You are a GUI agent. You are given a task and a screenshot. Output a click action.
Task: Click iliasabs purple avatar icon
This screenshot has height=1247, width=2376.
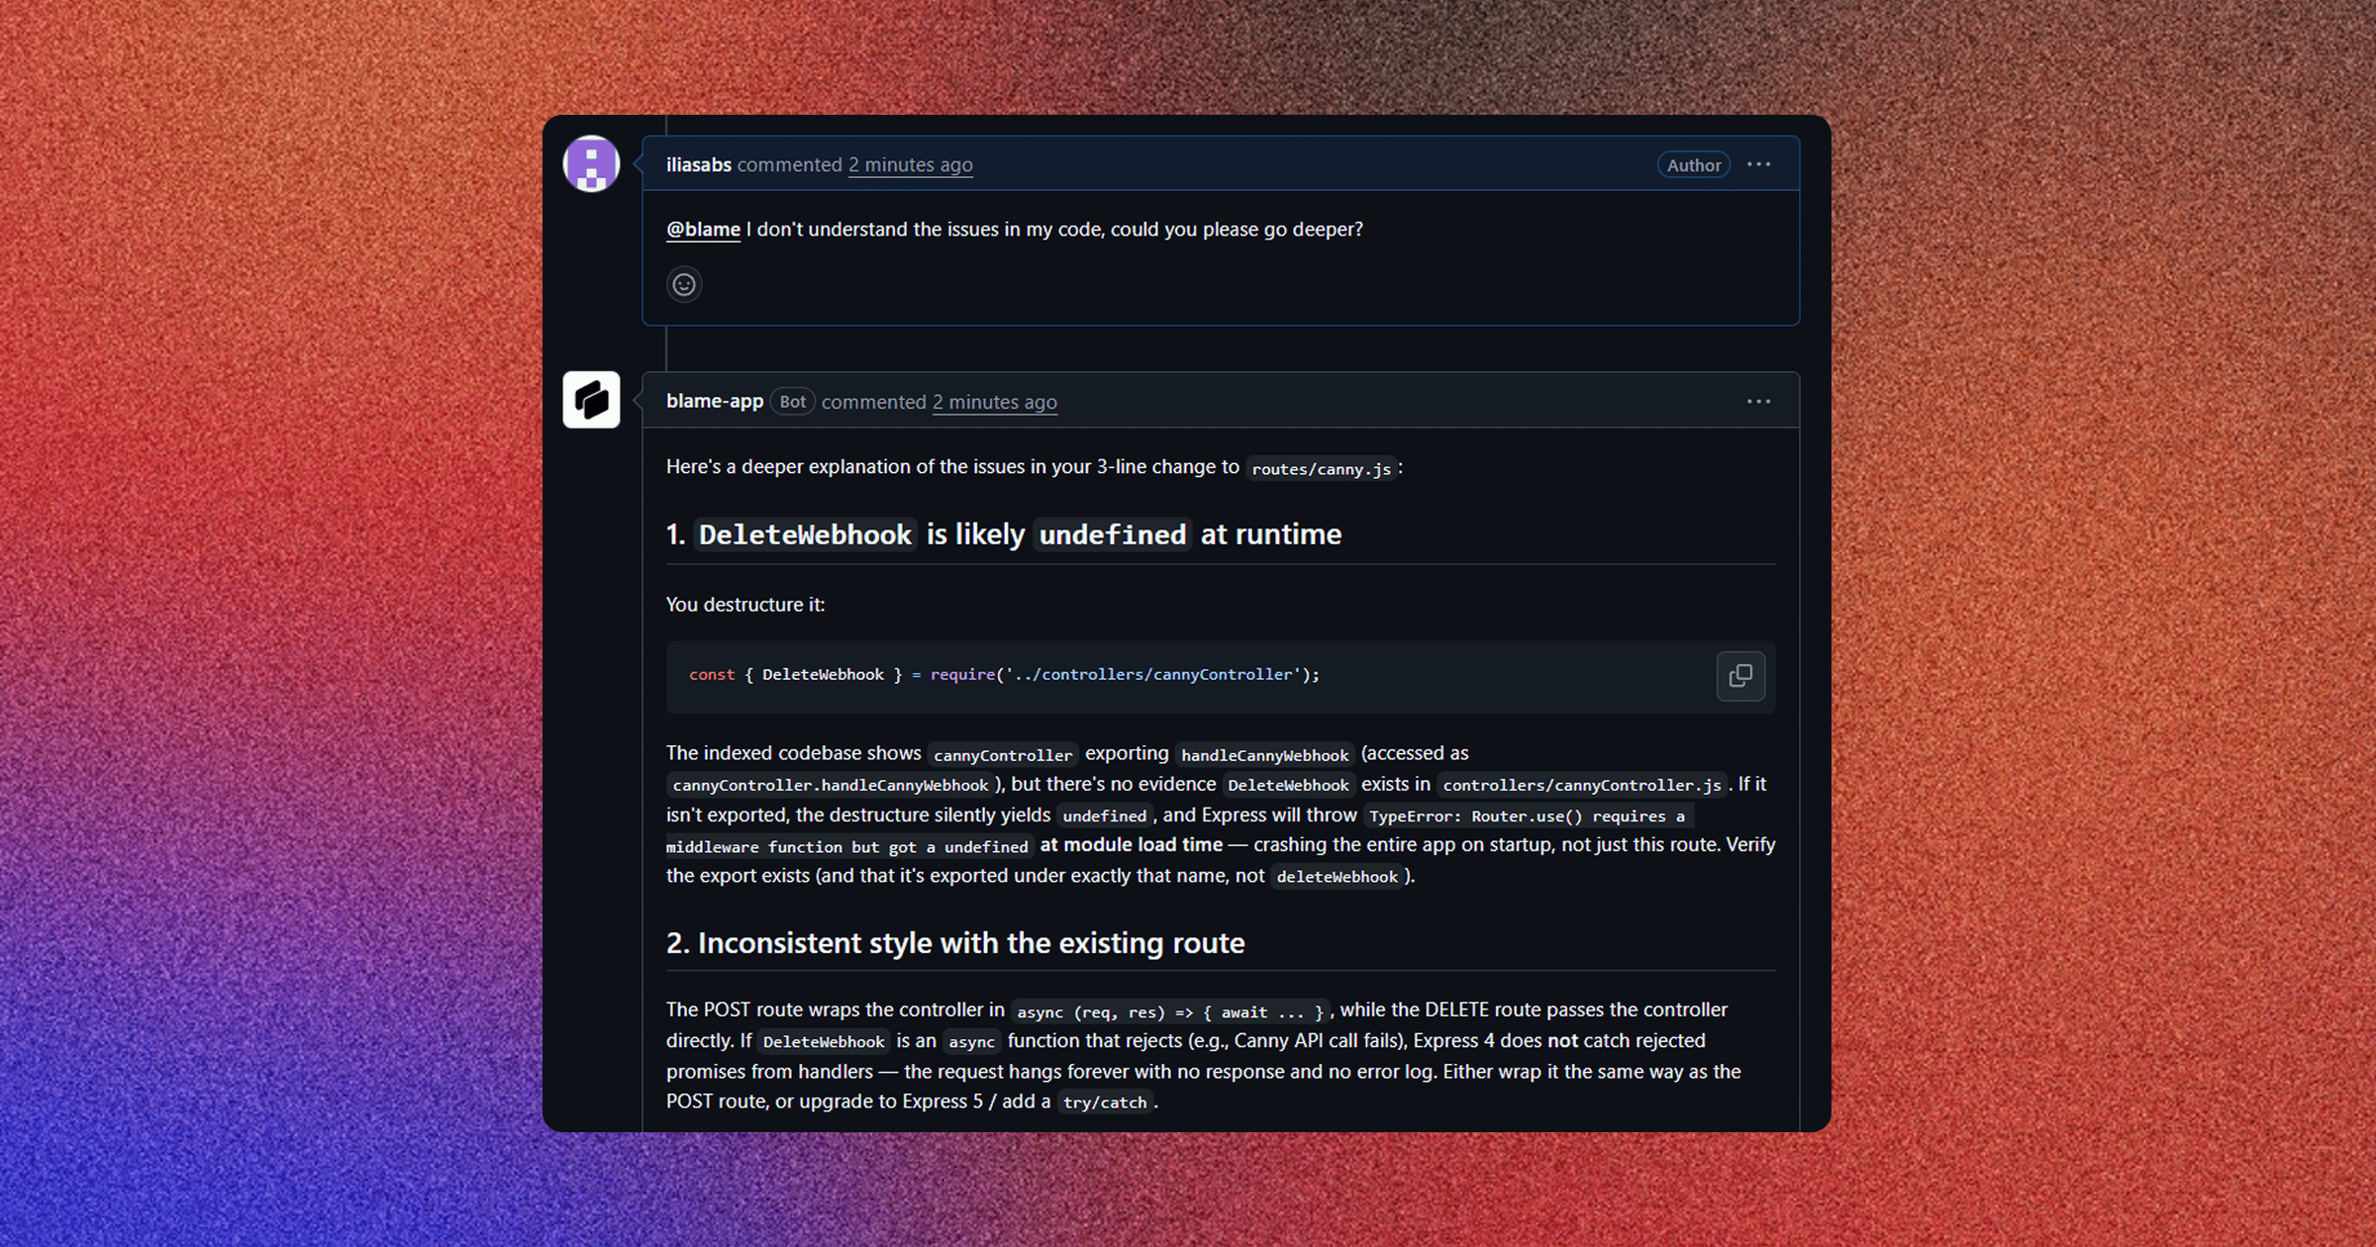[591, 164]
